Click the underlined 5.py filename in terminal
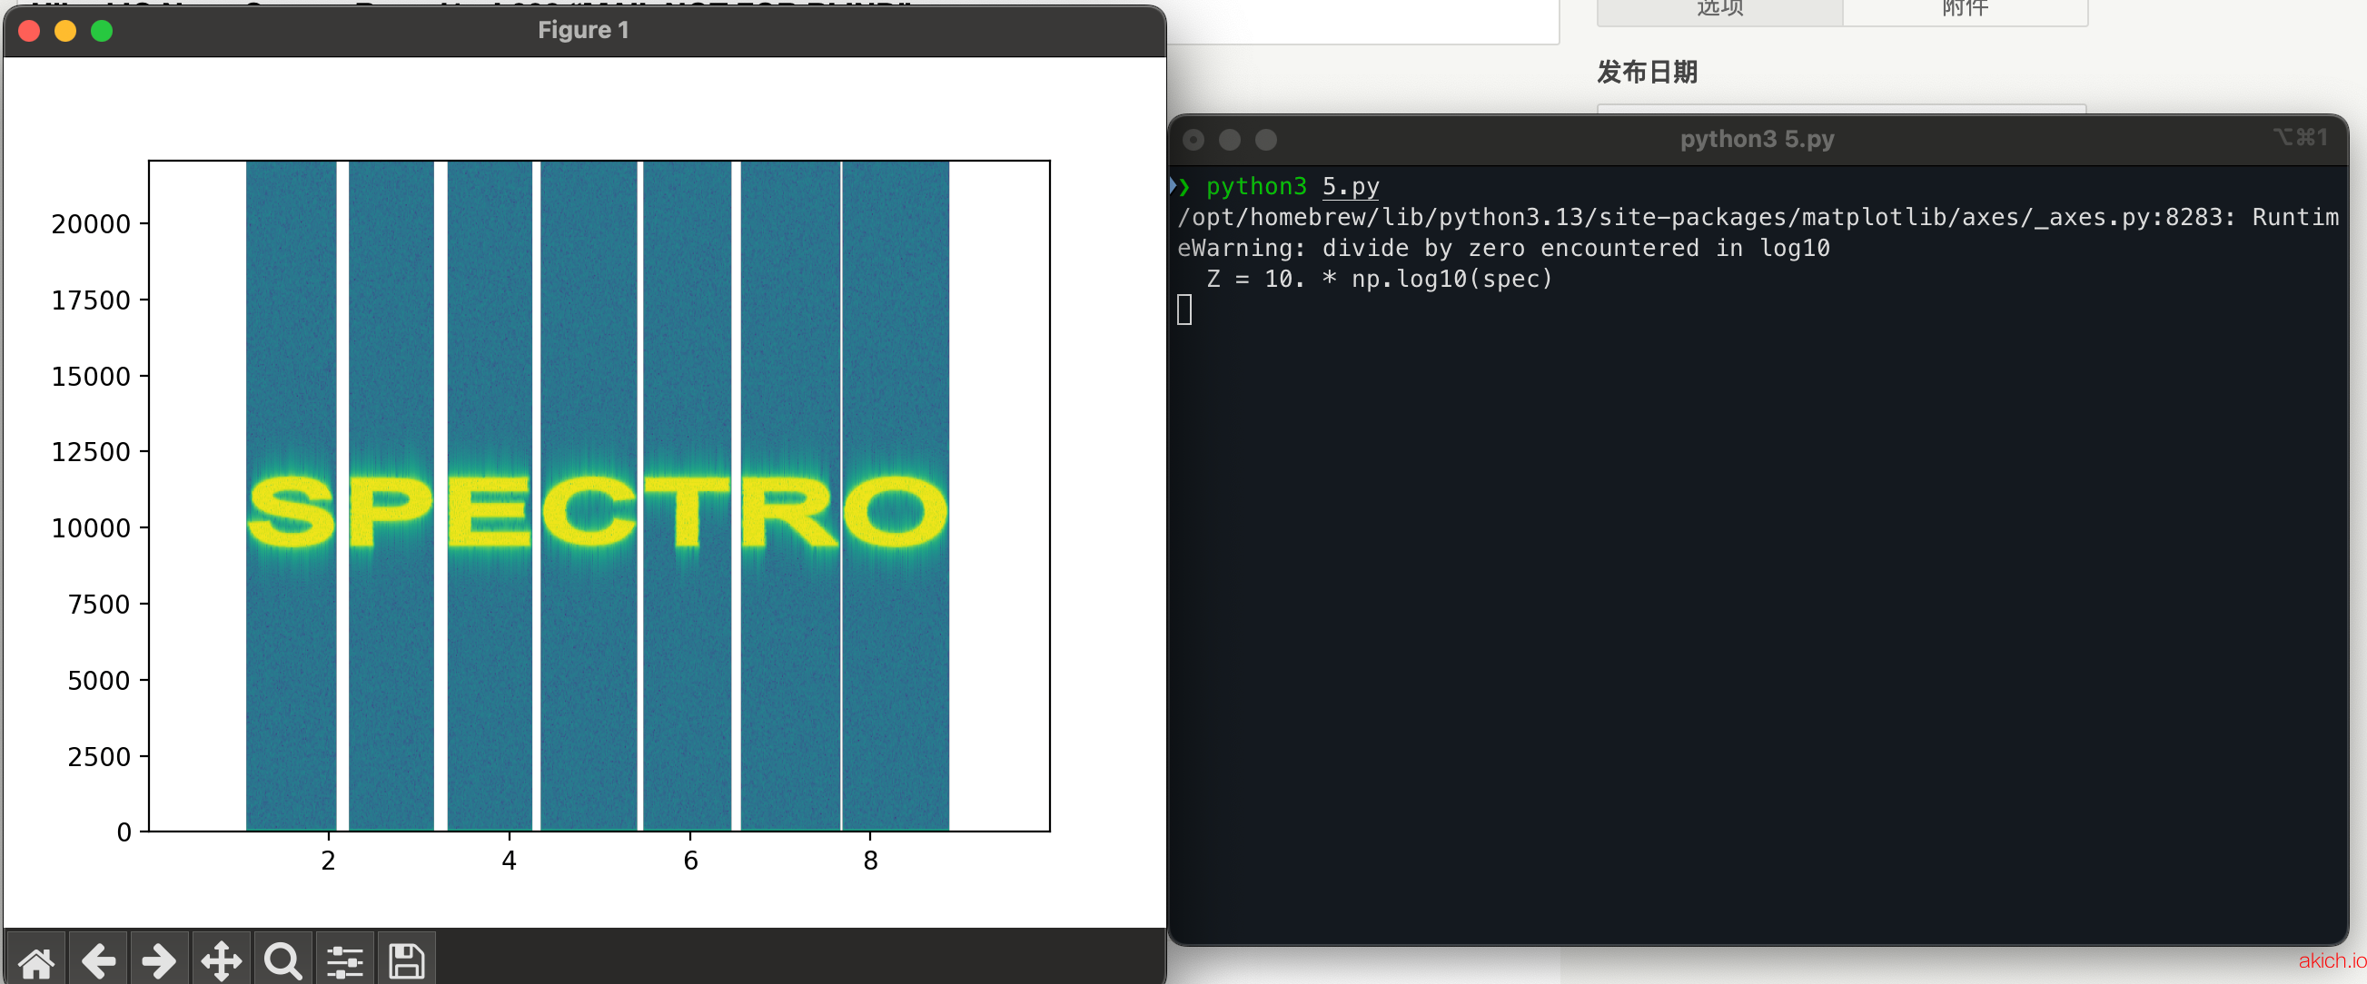The height and width of the screenshot is (984, 2367). click(x=1350, y=186)
